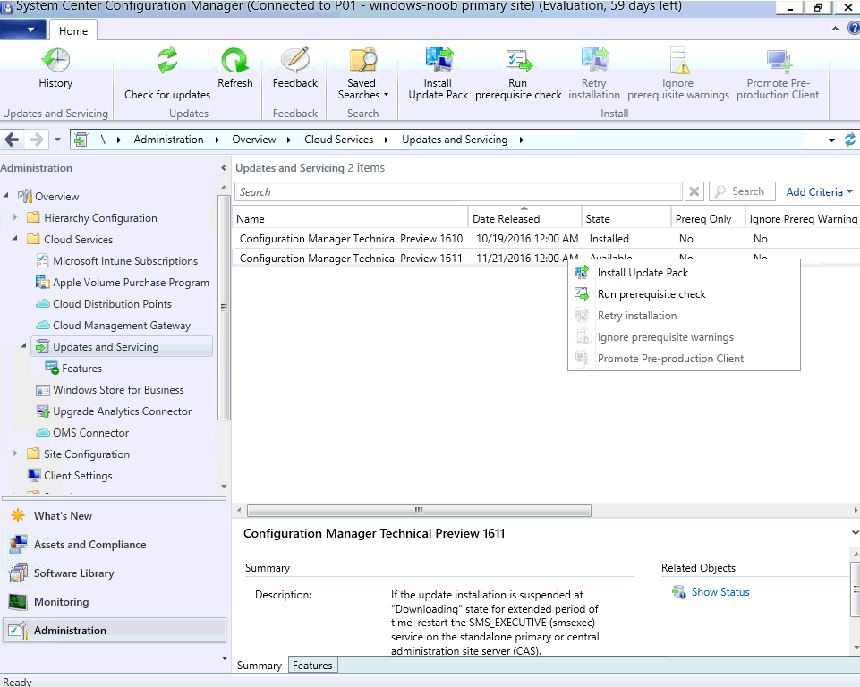The image size is (860, 687).
Task: Click Promote Pre-production Client ribbon icon
Action: tap(779, 62)
